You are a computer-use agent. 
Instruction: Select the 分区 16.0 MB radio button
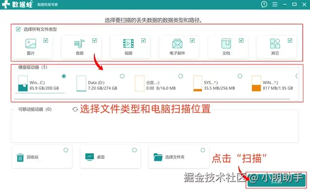point(181,76)
